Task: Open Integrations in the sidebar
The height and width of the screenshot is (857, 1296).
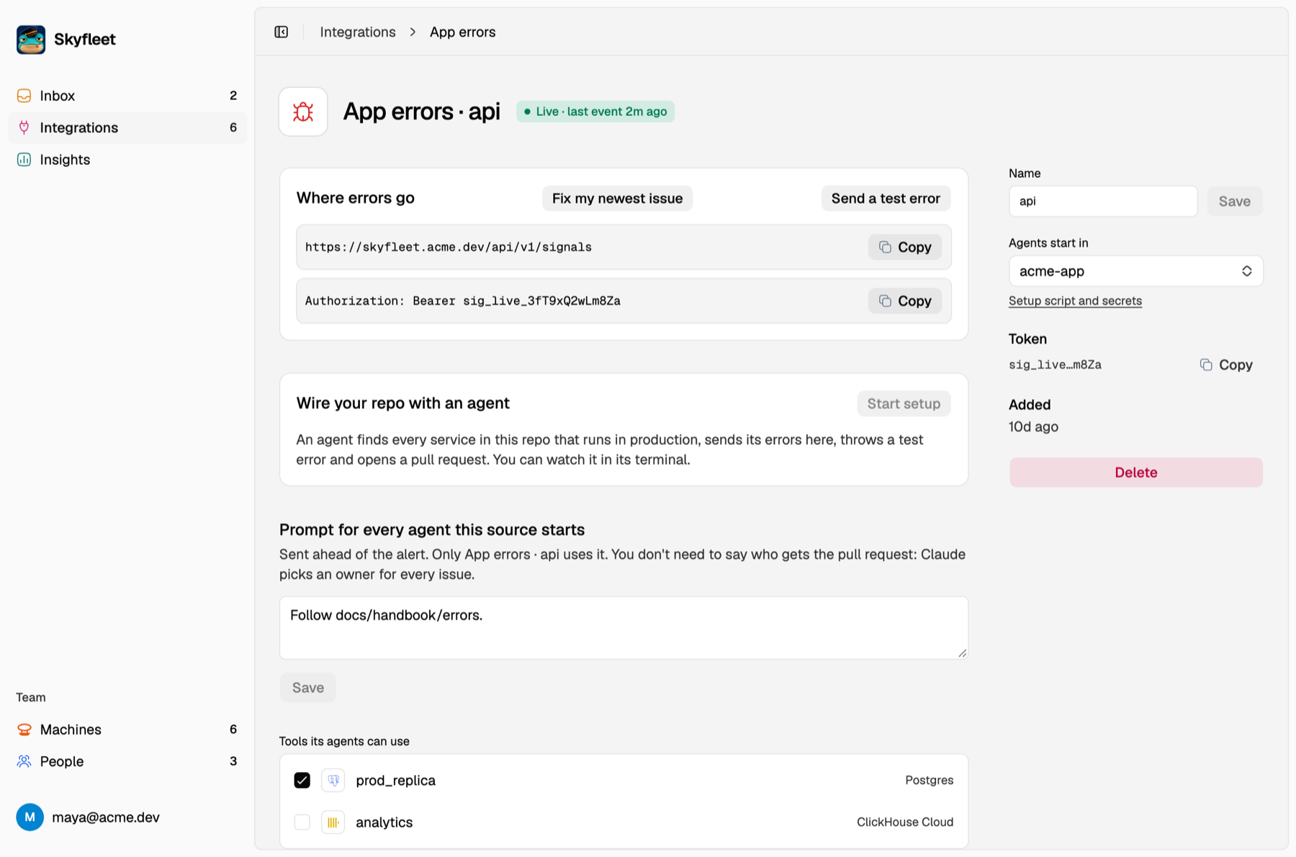Action: click(127, 127)
